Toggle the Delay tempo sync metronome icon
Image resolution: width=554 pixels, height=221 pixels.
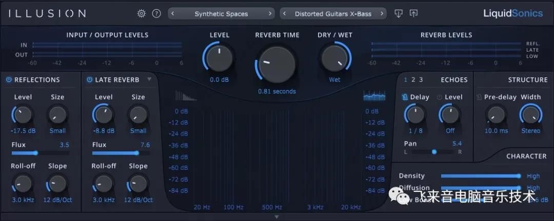(x=405, y=97)
